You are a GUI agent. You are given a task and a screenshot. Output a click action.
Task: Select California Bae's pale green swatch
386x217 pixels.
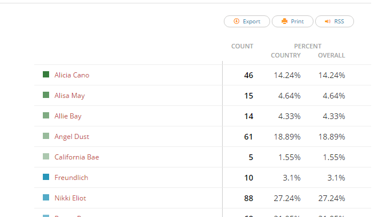click(46, 157)
